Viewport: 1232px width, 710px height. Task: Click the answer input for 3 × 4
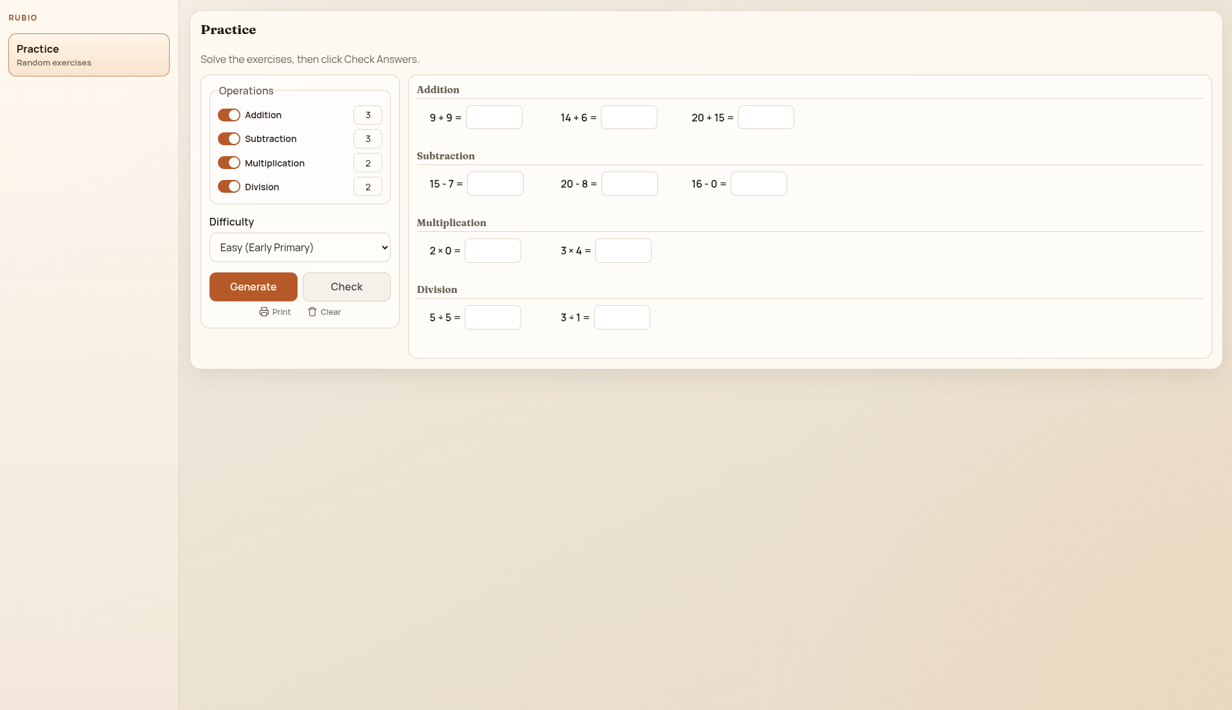pos(623,251)
